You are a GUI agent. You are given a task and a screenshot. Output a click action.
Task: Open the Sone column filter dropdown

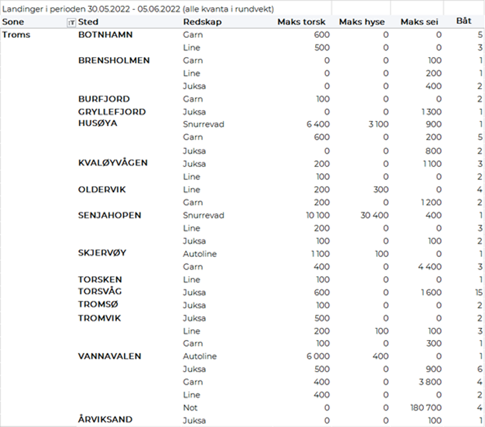(x=72, y=22)
